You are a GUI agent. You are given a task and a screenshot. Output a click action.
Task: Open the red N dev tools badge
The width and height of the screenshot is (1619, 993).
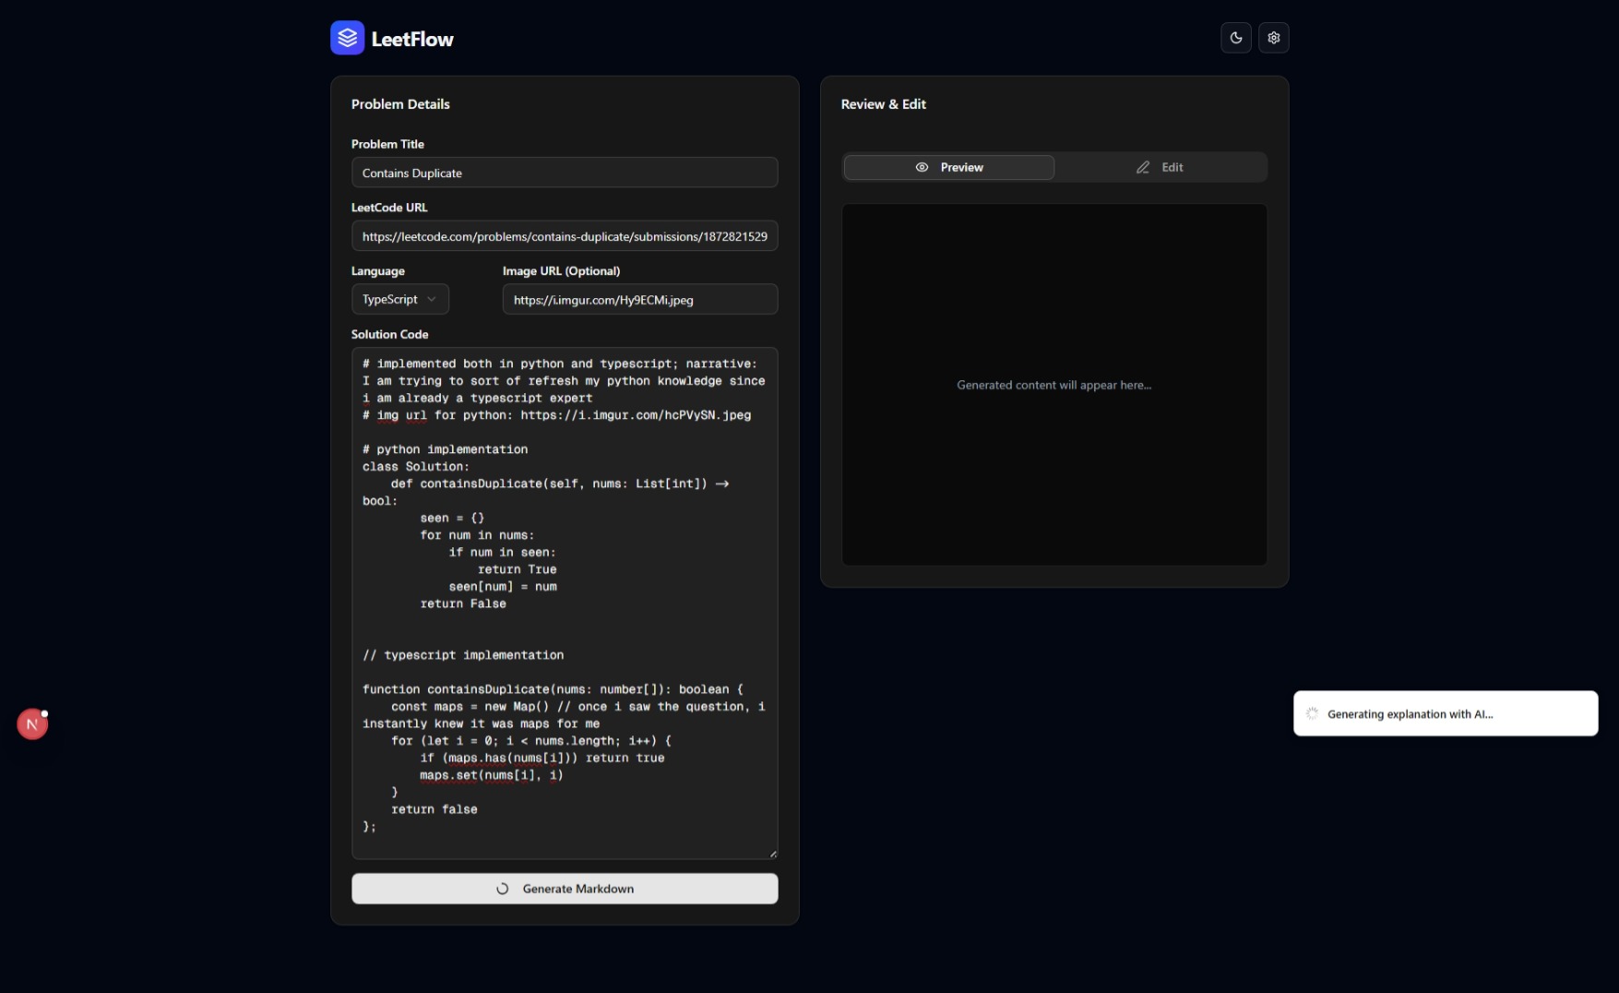(x=32, y=724)
